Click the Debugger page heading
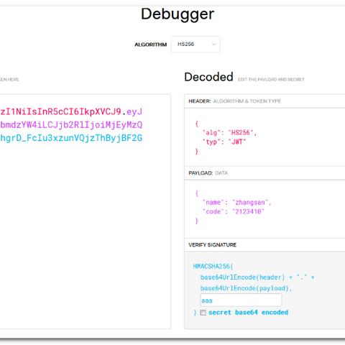The height and width of the screenshot is (345, 345). tap(178, 14)
